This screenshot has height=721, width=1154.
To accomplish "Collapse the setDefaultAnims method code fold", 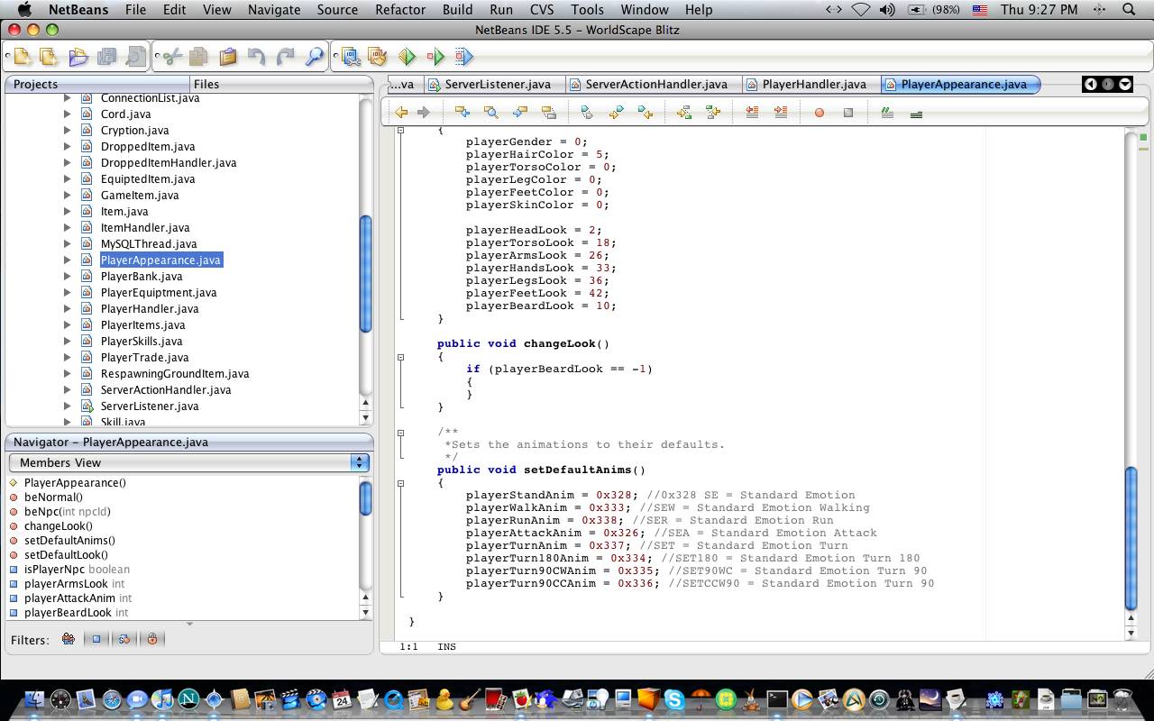I will click(400, 483).
